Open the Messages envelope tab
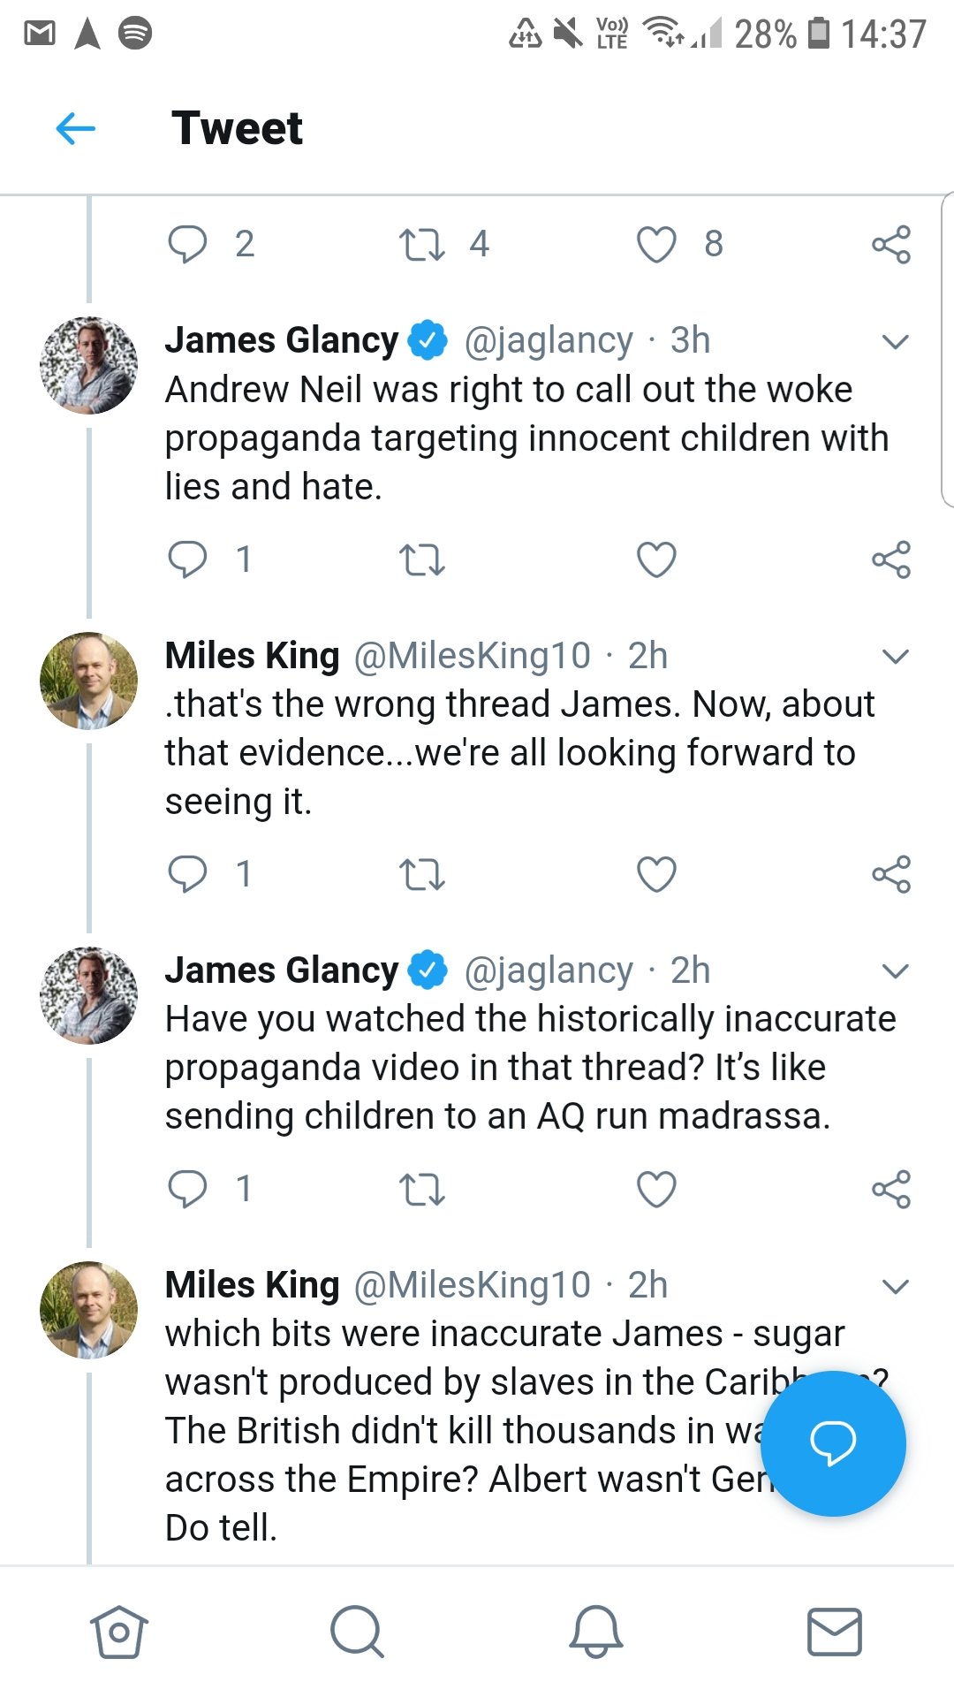Image resolution: width=954 pixels, height=1697 pixels. 834,1631
